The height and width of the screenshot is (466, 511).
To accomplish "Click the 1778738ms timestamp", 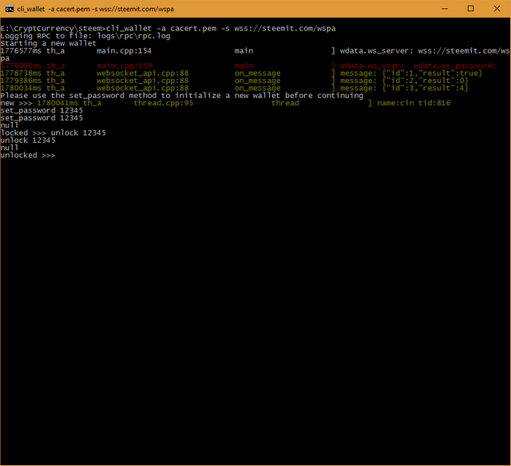I will [x=21, y=73].
